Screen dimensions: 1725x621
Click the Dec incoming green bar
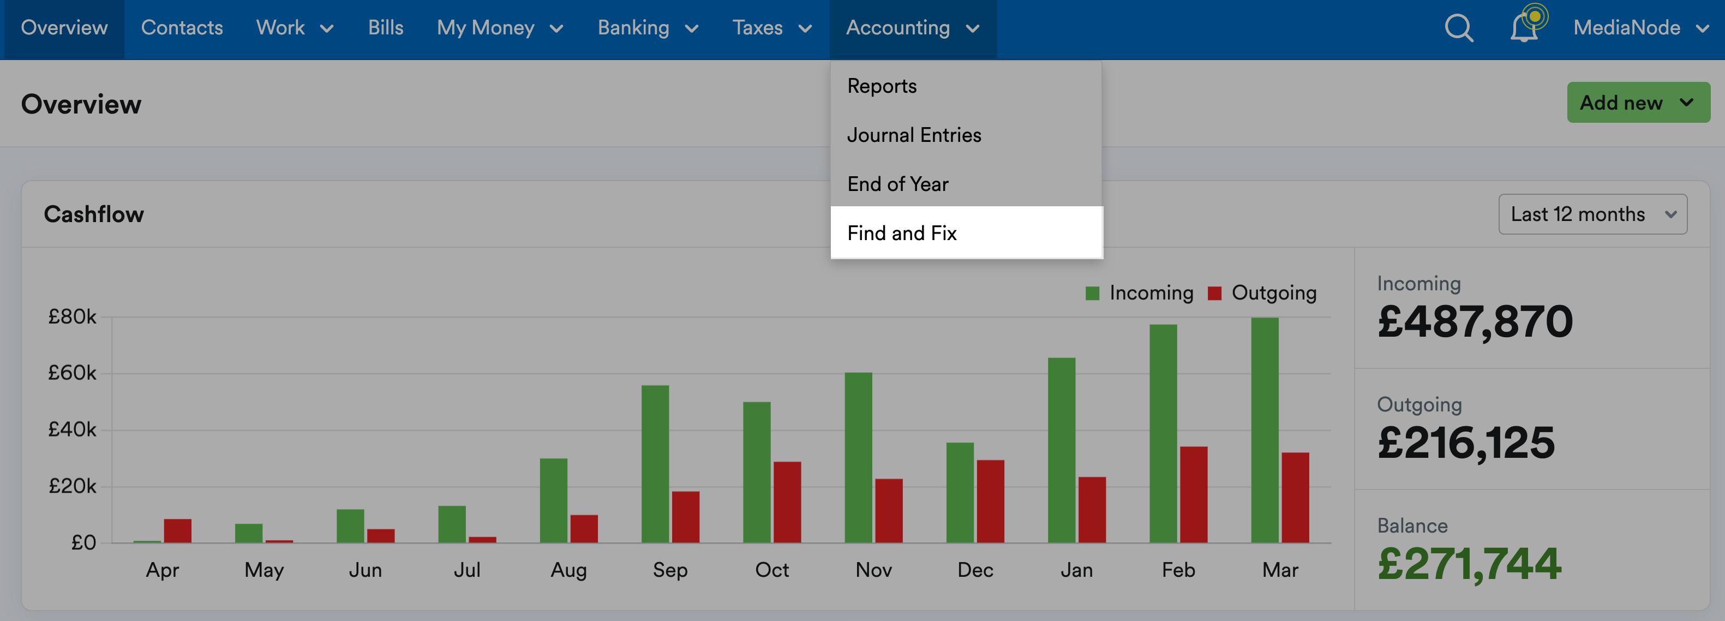pyautogui.click(x=960, y=492)
